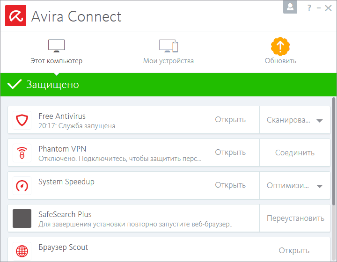Click the System Speedup gauge icon
The width and height of the screenshot is (337, 262).
coord(22,186)
